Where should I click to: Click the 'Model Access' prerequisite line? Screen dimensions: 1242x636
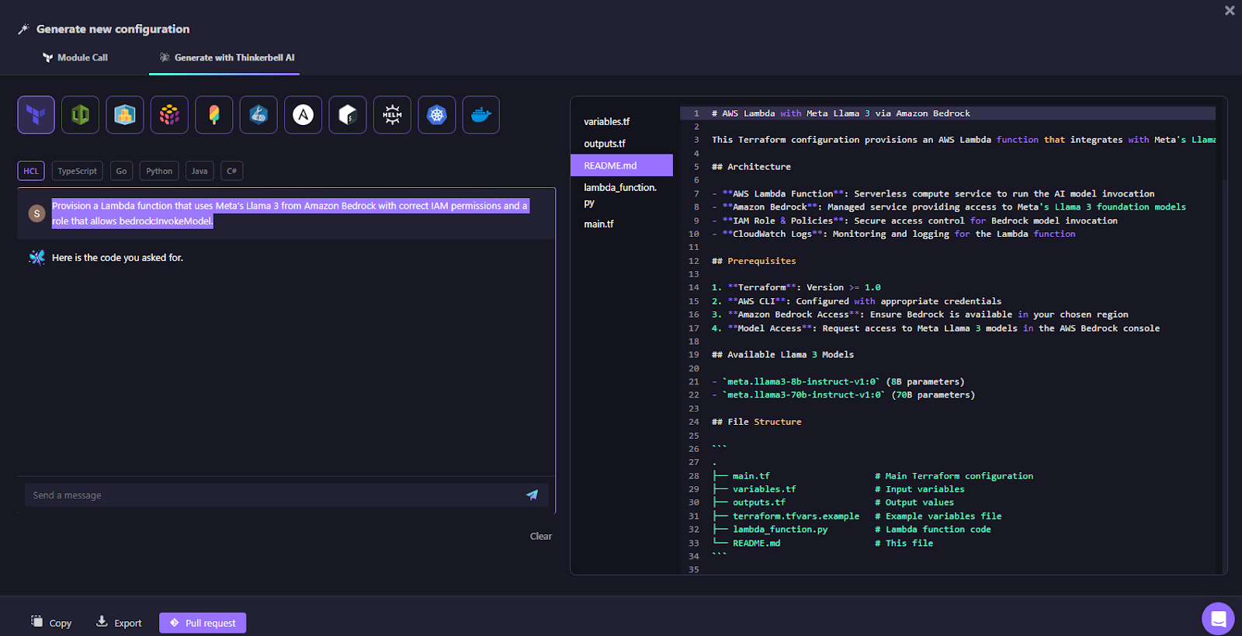pos(936,328)
